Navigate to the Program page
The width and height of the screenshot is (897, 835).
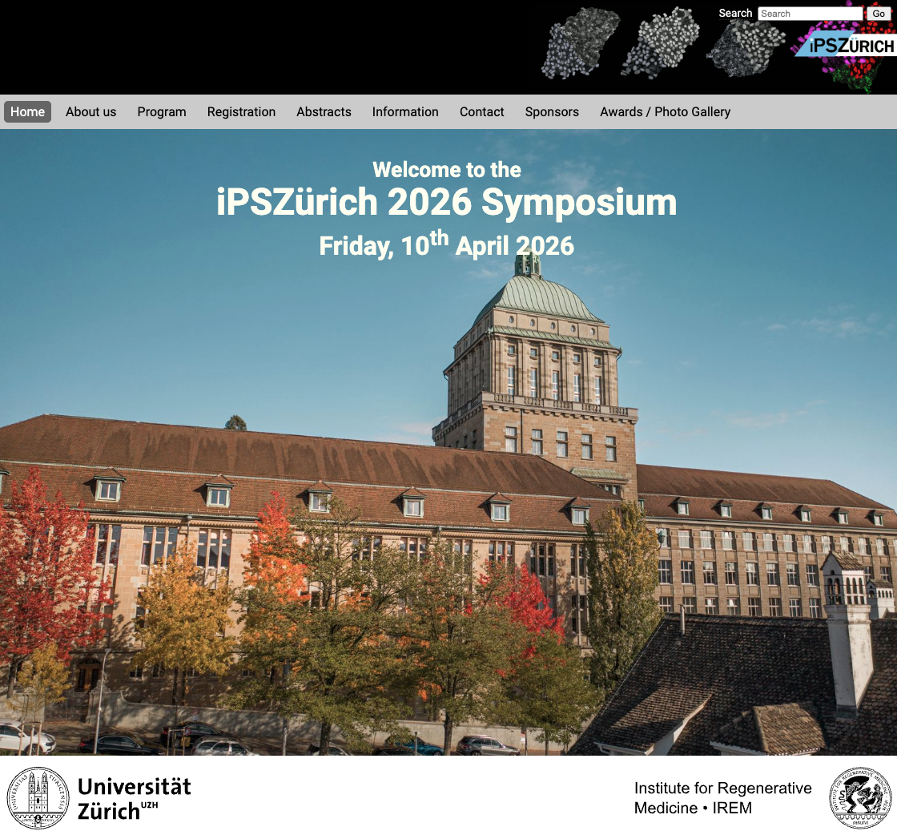click(x=162, y=112)
